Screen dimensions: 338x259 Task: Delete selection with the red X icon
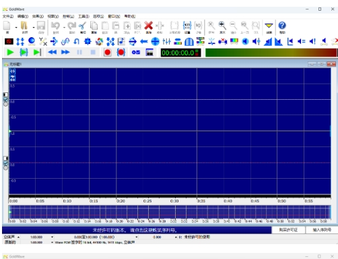tap(148, 26)
